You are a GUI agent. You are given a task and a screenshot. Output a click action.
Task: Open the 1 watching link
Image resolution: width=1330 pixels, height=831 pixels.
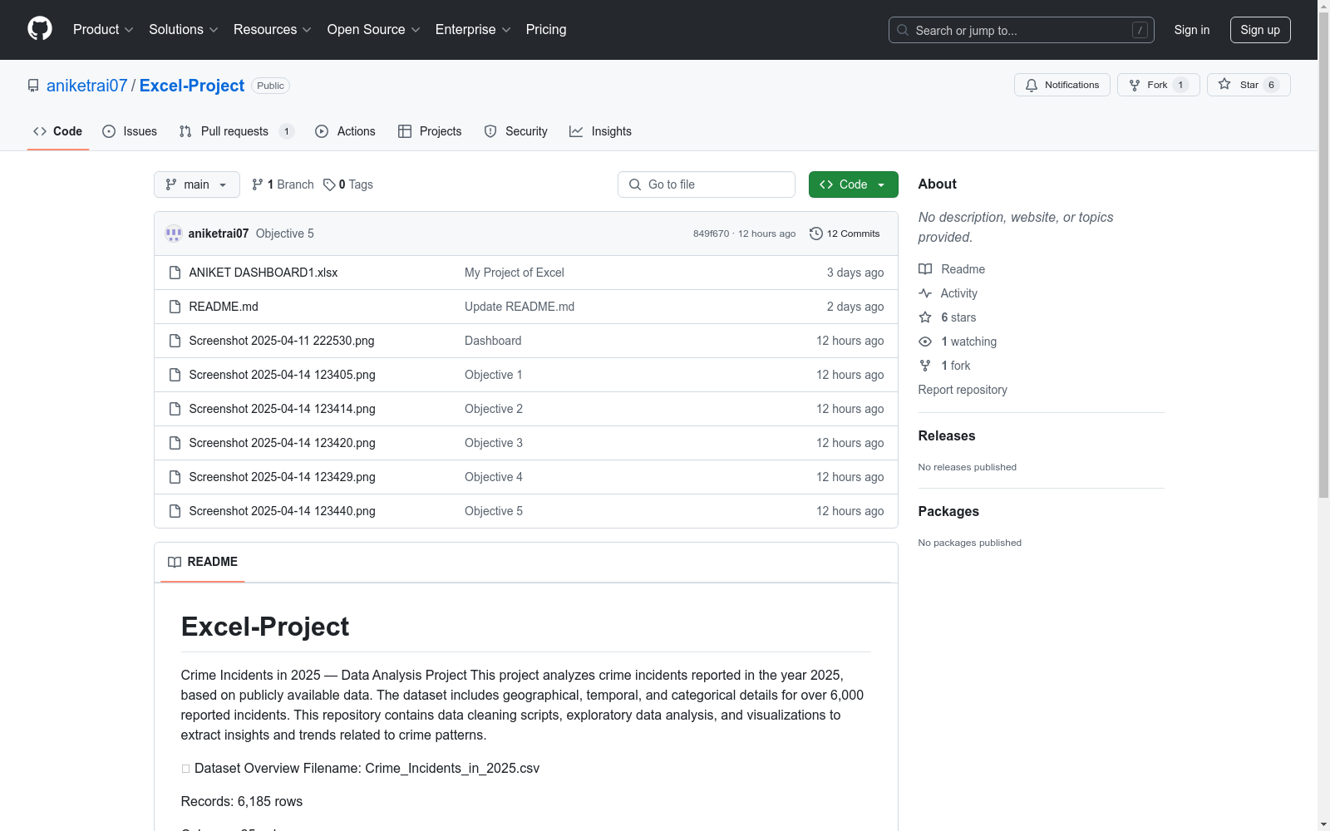pyautogui.click(x=968, y=342)
